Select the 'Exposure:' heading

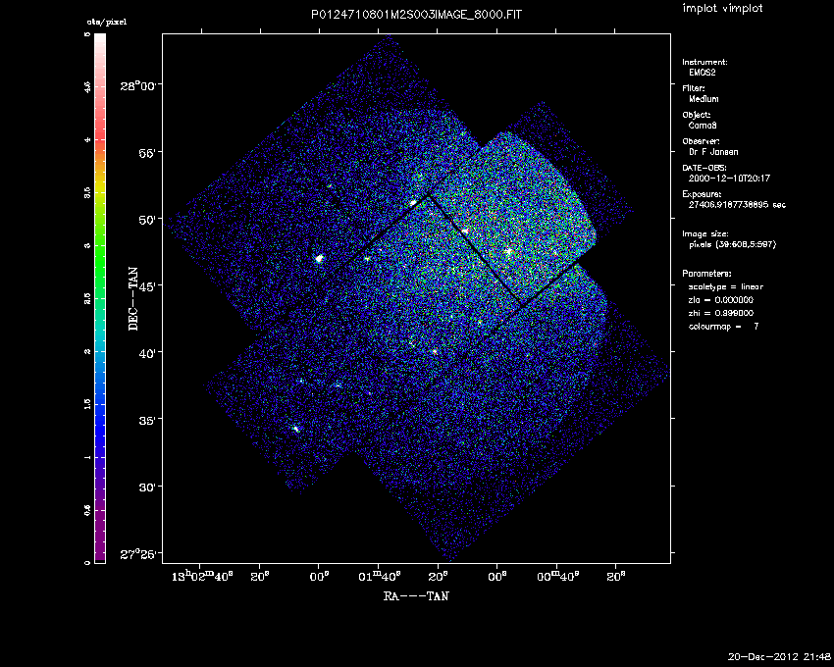(702, 194)
